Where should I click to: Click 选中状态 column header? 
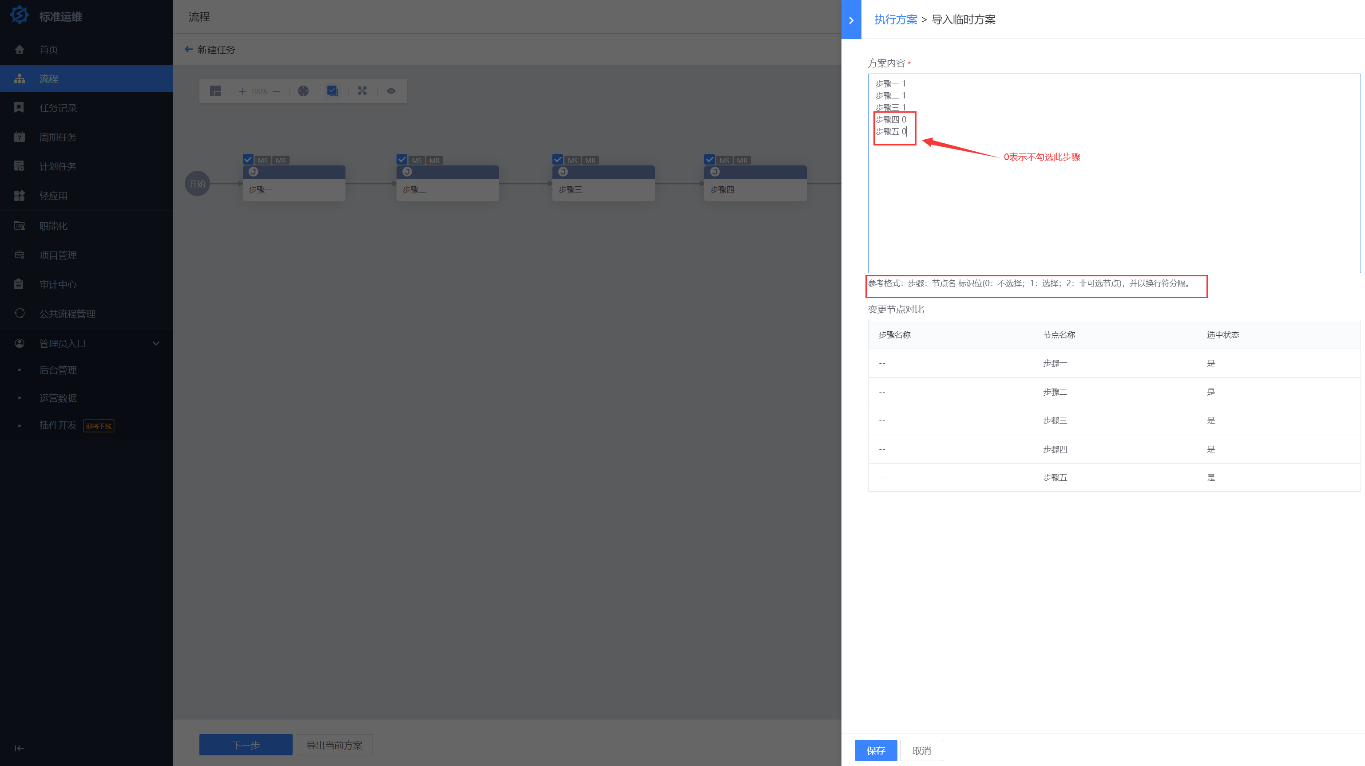point(1222,334)
